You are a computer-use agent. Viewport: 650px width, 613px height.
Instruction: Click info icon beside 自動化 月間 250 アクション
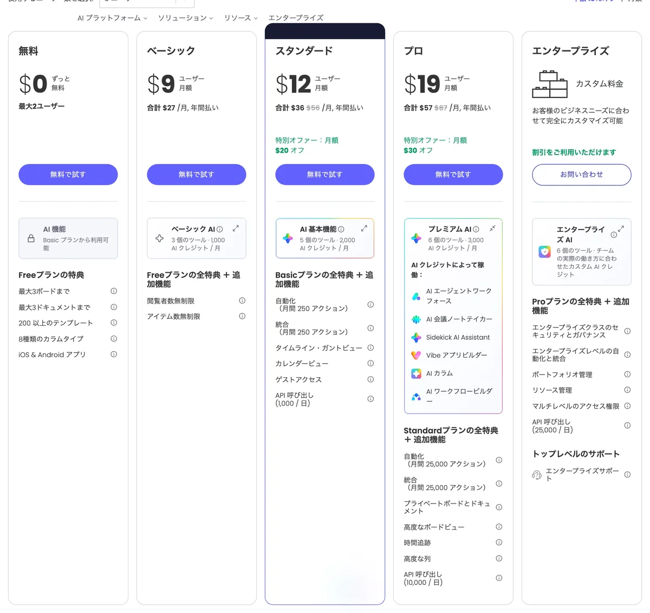pyautogui.click(x=370, y=305)
